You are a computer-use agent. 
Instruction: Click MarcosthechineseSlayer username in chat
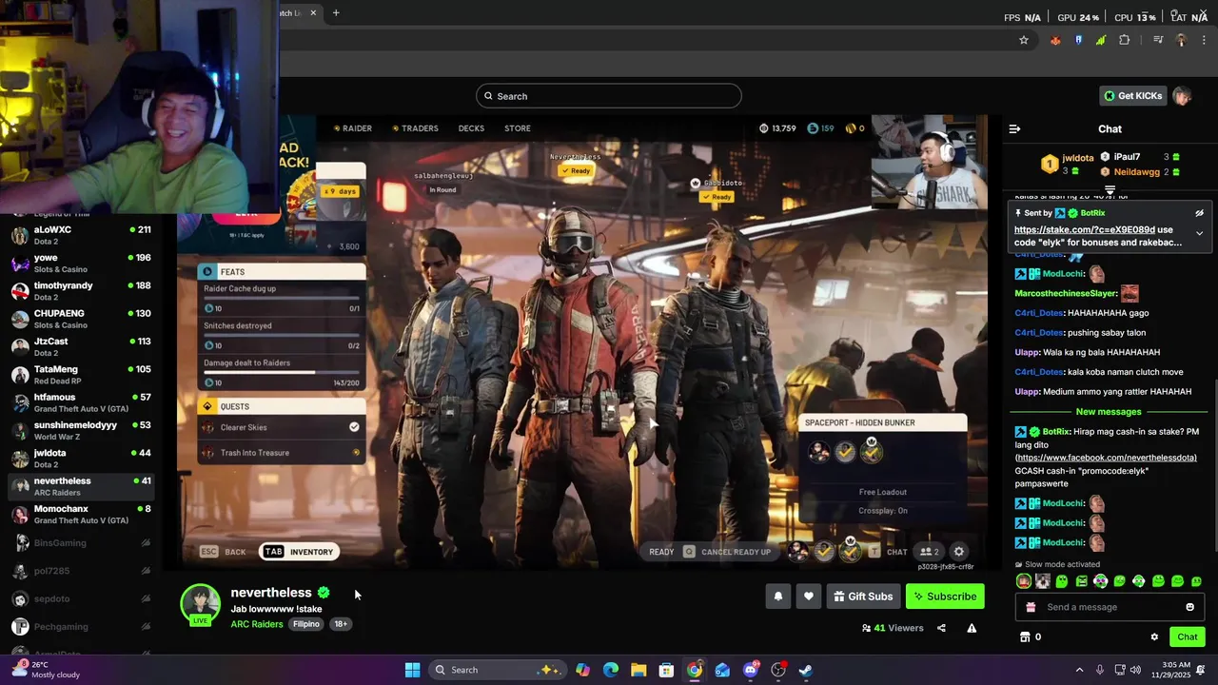tap(1065, 294)
